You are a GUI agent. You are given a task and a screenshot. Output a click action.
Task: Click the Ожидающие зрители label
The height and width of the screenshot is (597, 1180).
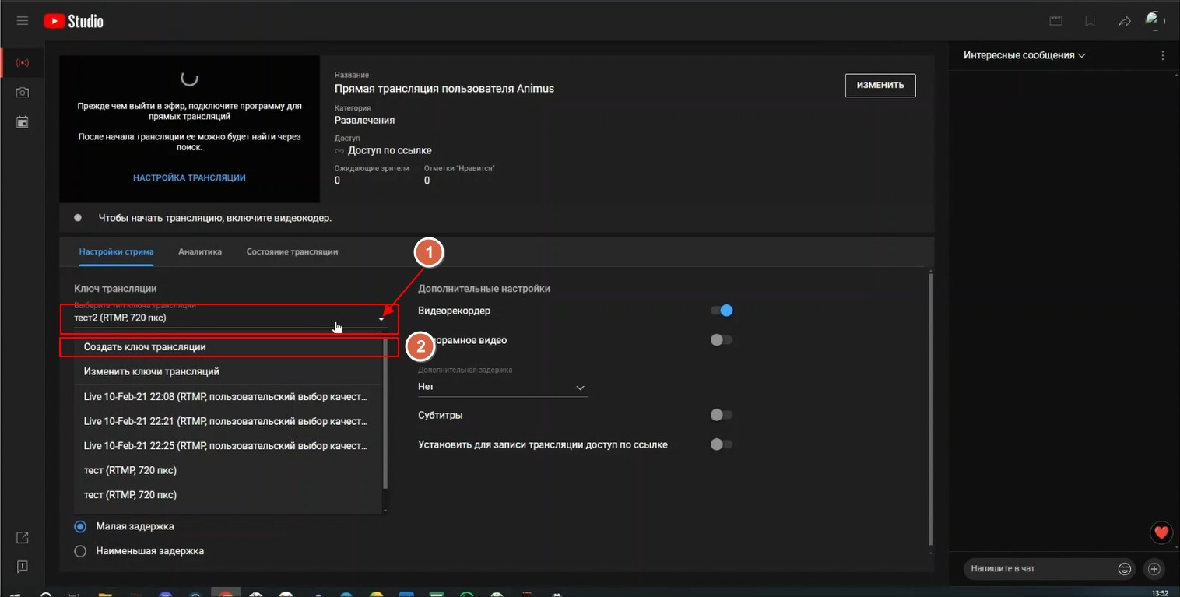point(371,168)
